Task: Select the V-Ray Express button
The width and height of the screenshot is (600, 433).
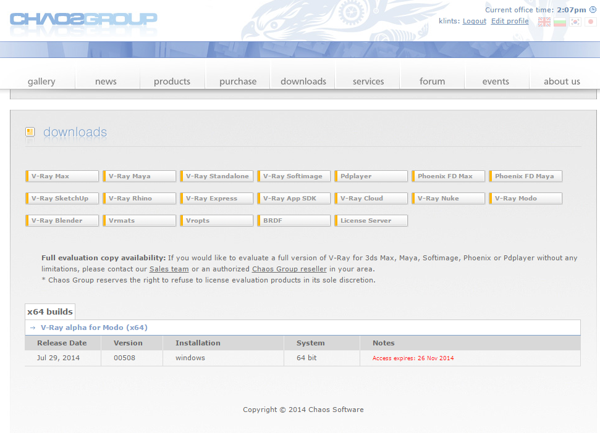Action: pos(217,198)
